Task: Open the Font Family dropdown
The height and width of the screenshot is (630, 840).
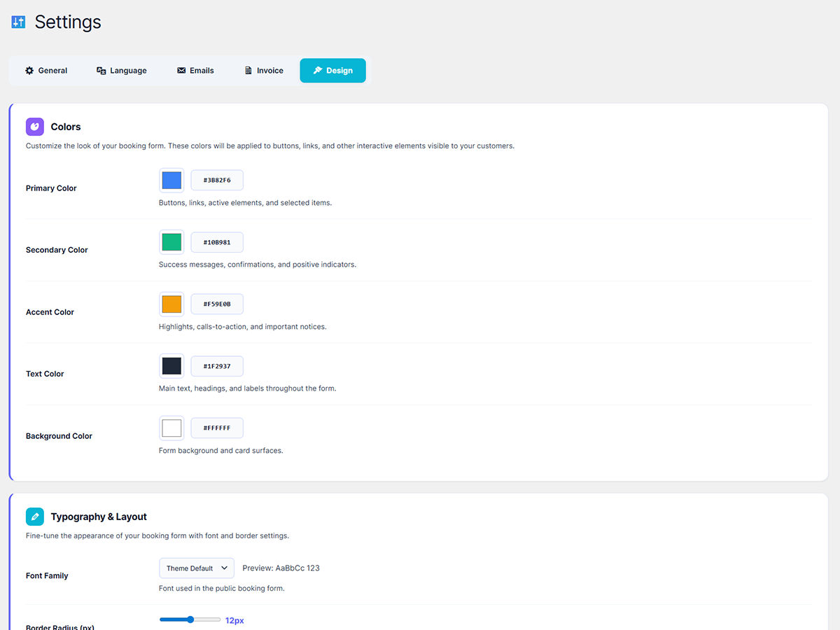Action: click(197, 568)
